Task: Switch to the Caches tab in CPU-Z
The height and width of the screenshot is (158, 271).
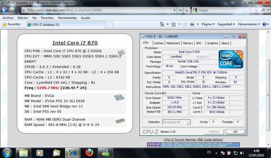Action: point(159,43)
